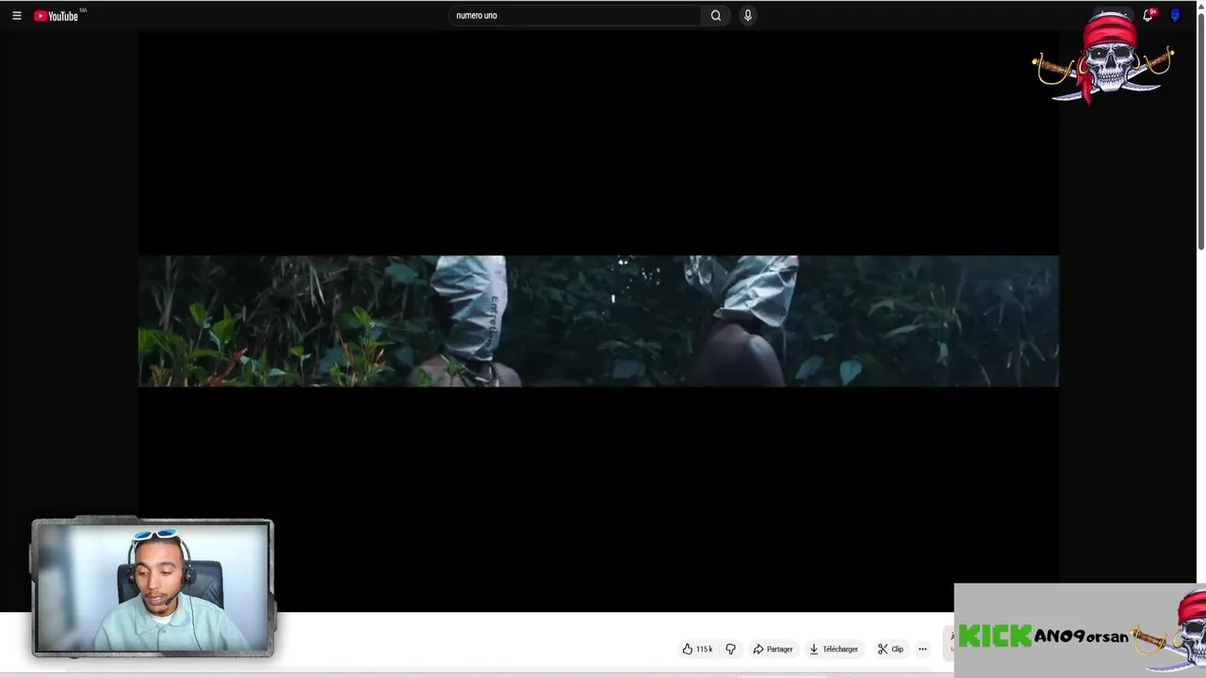Open the three-dot more actions menu

(922, 649)
